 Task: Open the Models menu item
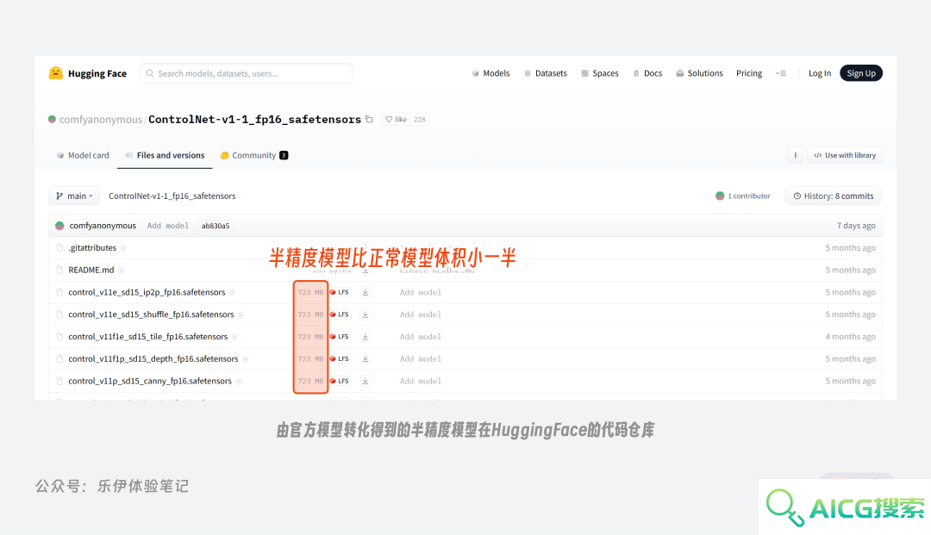click(x=490, y=73)
